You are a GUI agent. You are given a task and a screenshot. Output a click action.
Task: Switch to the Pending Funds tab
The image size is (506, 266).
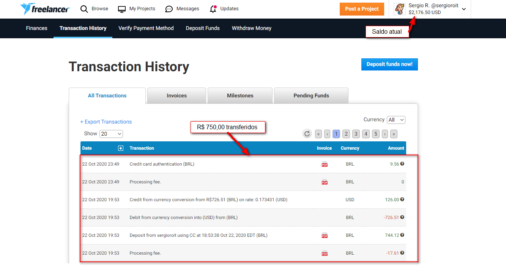(x=311, y=95)
